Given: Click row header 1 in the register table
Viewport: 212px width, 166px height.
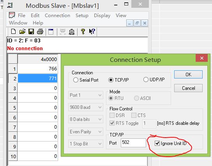Looking at the screenshot, I should pos(13,69).
